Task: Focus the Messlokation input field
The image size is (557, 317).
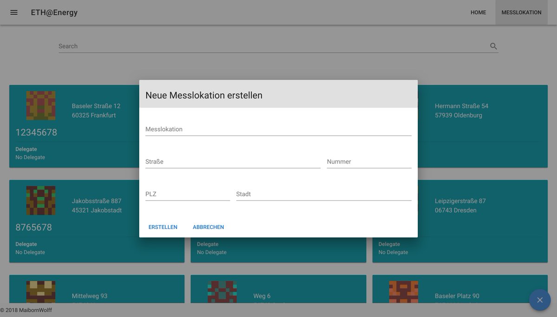Action: coord(278,129)
